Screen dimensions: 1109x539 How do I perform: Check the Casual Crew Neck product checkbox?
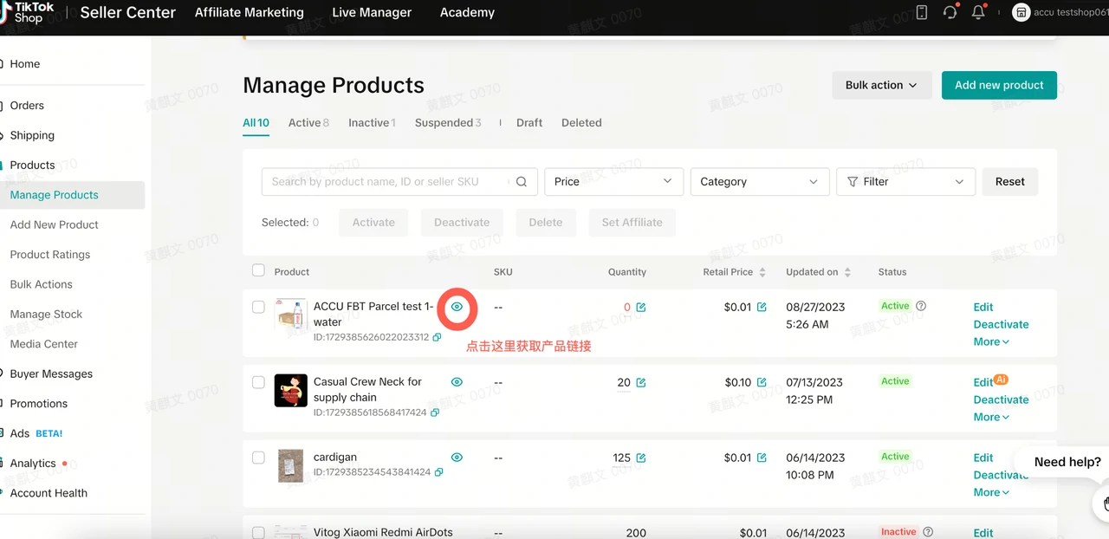pyautogui.click(x=258, y=382)
